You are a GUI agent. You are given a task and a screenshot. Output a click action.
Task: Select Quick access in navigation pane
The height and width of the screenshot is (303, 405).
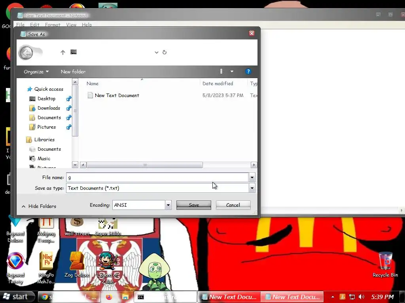[x=49, y=89]
